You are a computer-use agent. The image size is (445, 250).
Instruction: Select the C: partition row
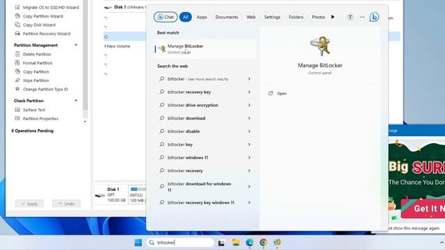(125, 37)
